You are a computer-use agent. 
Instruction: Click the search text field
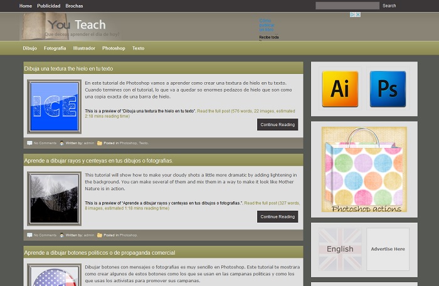[x=347, y=6]
